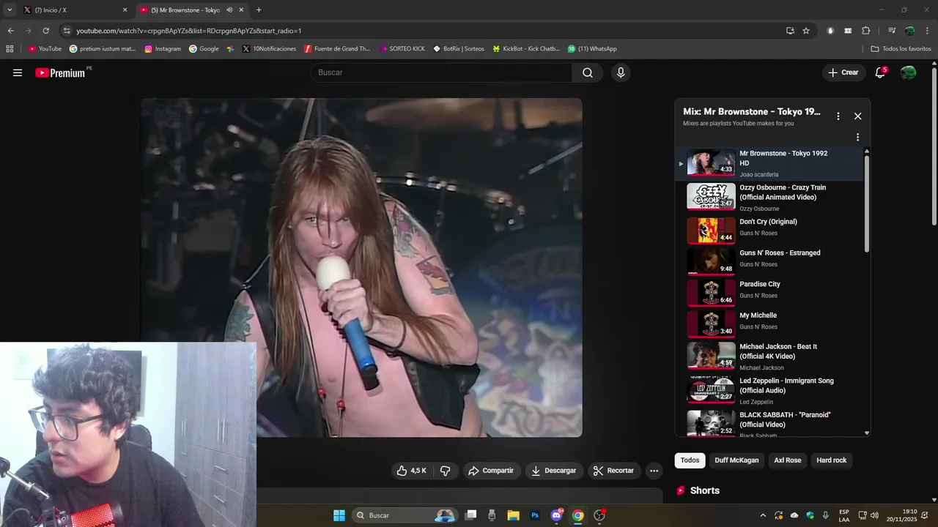The image size is (938, 527).
Task: Open the Chrome extensions puzzle icon
Action: pos(865,31)
